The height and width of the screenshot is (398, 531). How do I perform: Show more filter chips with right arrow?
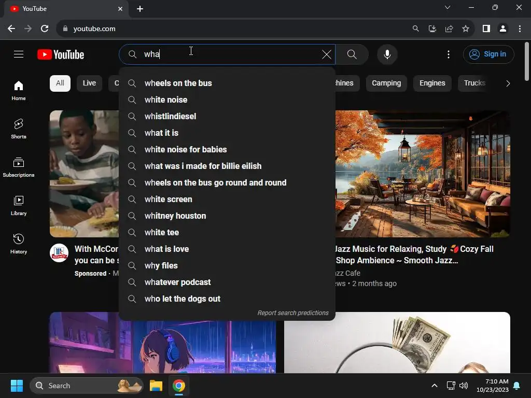coord(508,83)
